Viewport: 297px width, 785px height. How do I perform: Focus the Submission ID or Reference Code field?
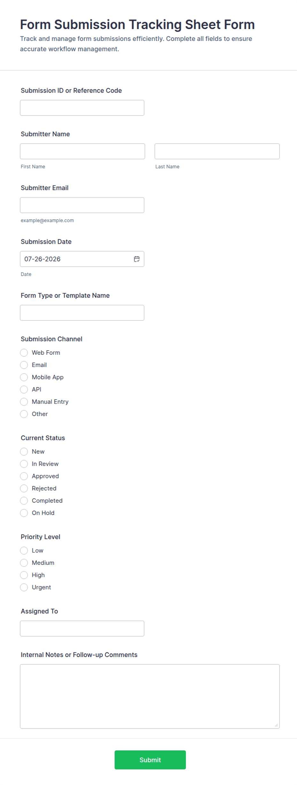click(x=82, y=108)
